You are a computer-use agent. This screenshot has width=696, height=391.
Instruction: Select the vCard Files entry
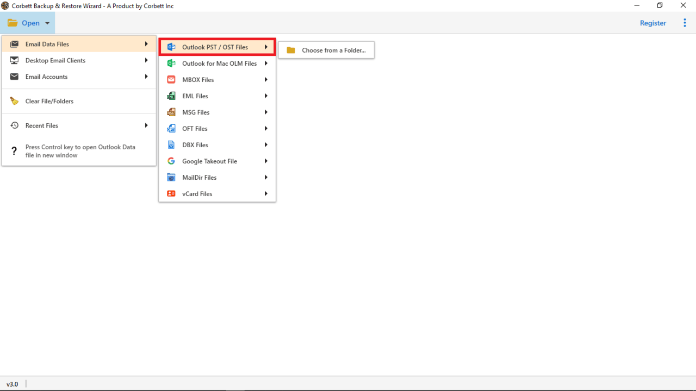pyautogui.click(x=217, y=194)
